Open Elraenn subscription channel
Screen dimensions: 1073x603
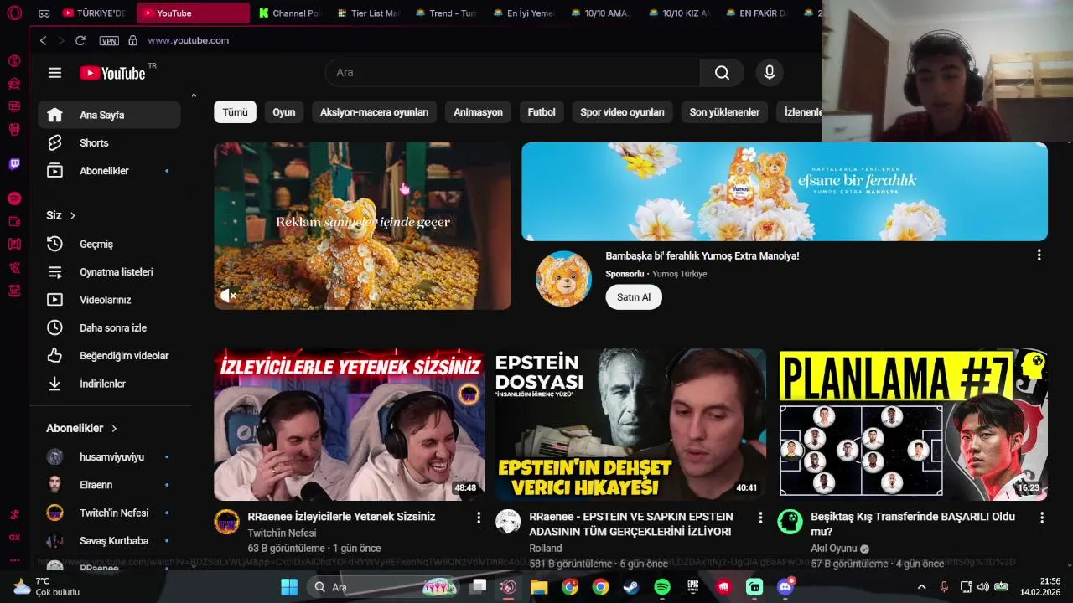(109, 485)
